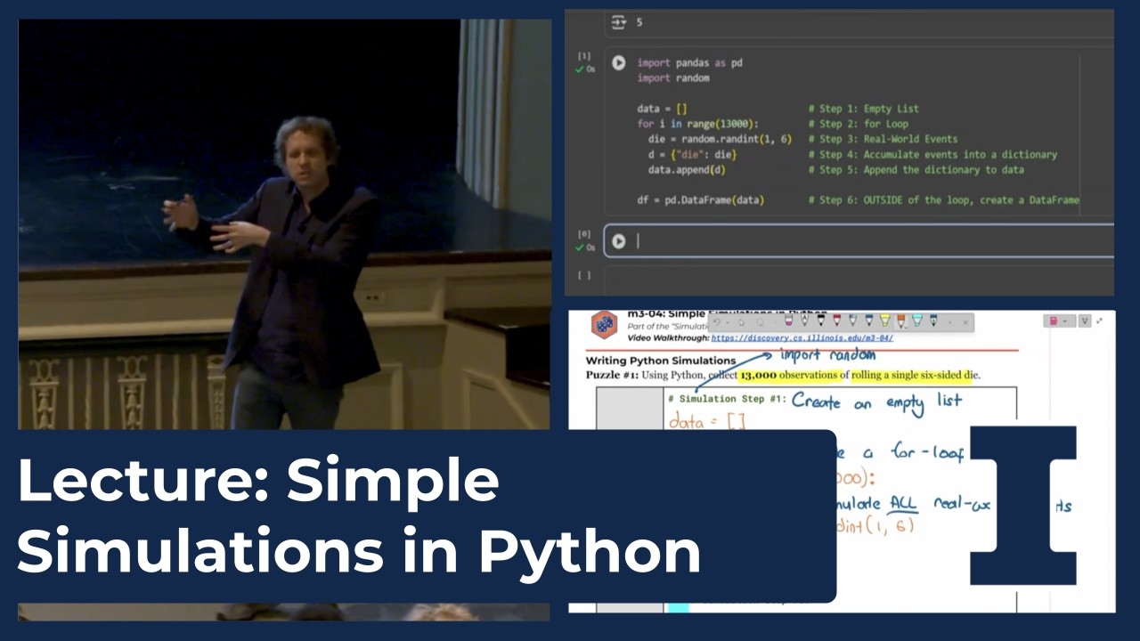Click the "import pandas as pd" code line
Viewport: 1140px width, 641px height.
689,63
